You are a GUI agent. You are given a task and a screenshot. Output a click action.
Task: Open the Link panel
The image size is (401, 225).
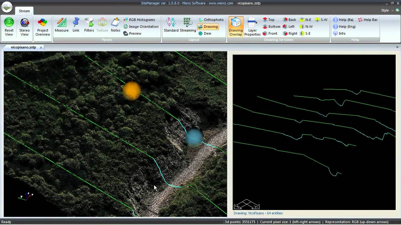coord(76,25)
